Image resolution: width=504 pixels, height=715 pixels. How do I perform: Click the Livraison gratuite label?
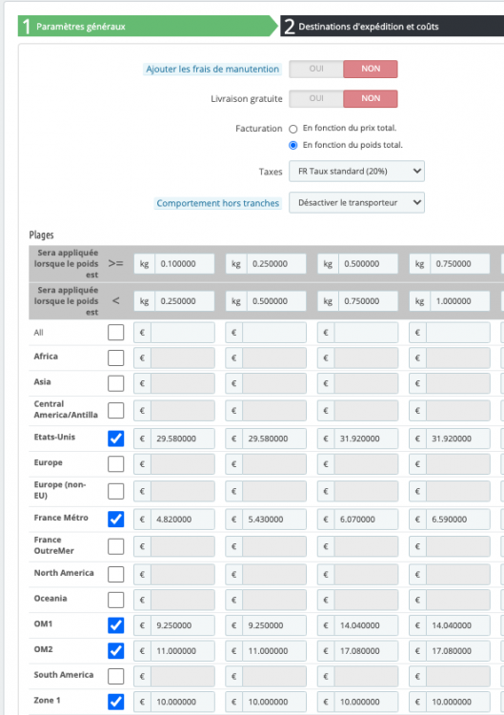pos(247,99)
